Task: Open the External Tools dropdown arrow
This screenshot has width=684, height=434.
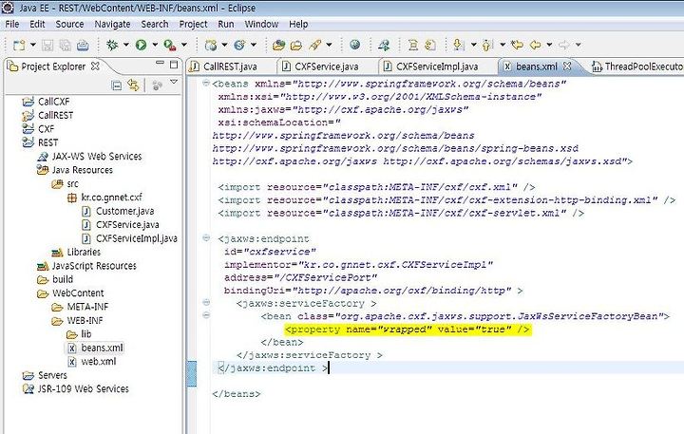Action: point(184,45)
